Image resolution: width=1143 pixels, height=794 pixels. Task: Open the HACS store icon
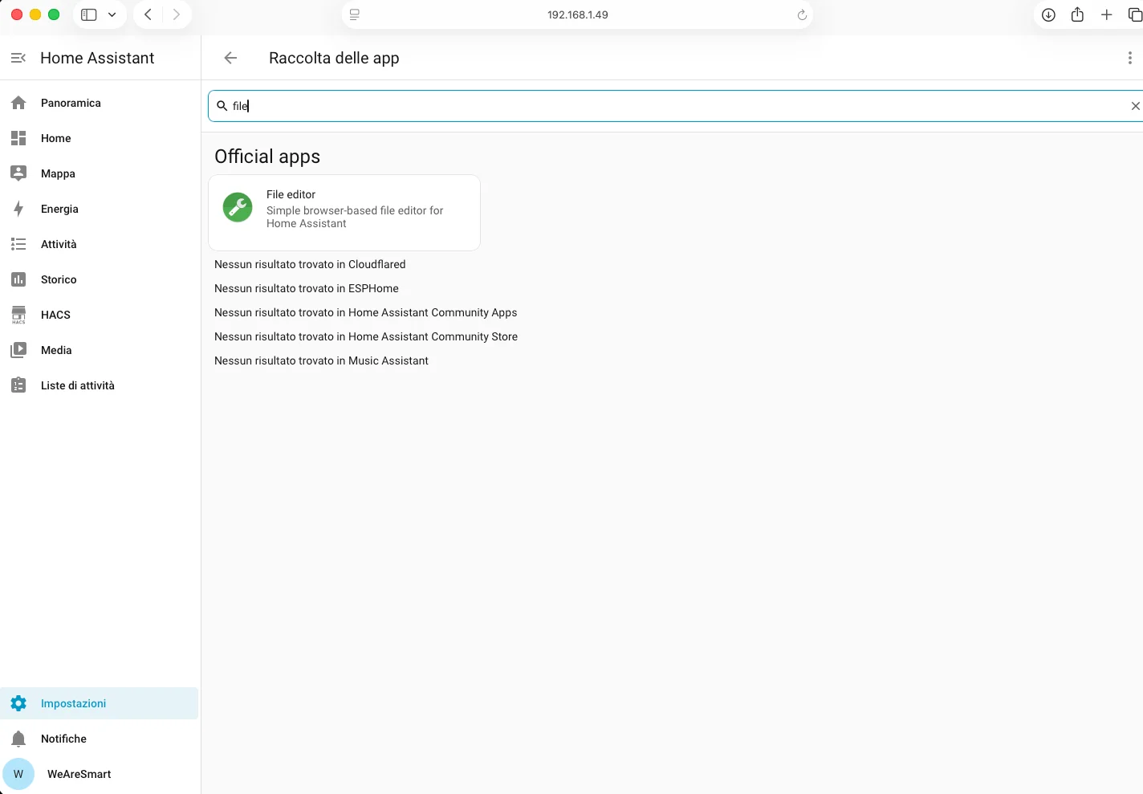coord(18,315)
